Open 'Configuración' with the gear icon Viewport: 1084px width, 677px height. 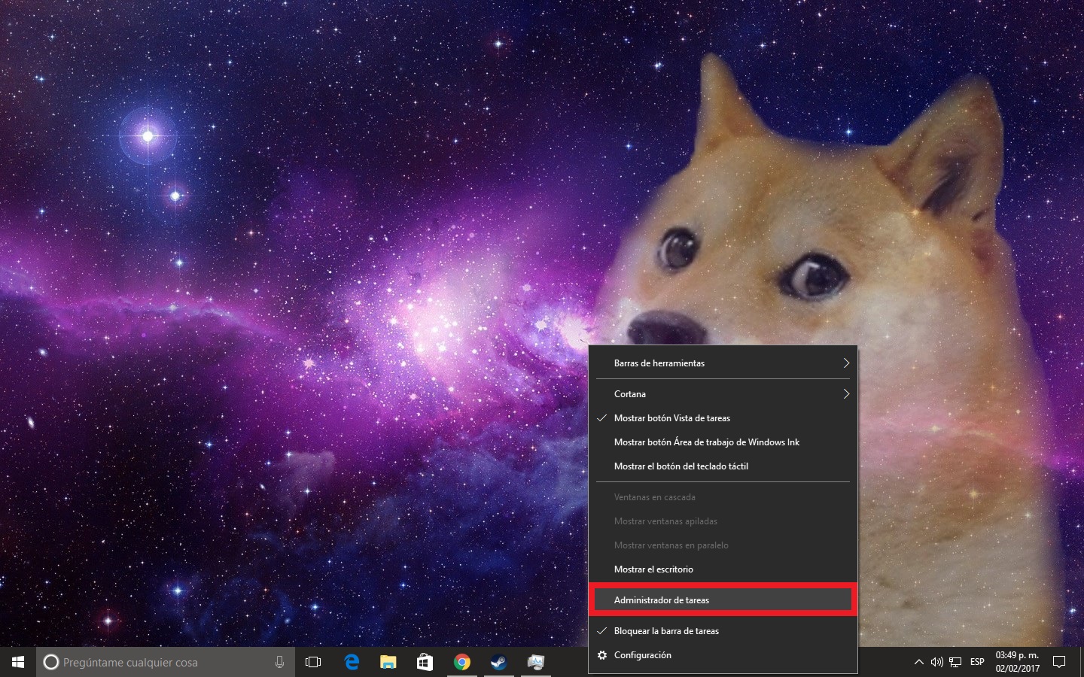tap(723, 655)
